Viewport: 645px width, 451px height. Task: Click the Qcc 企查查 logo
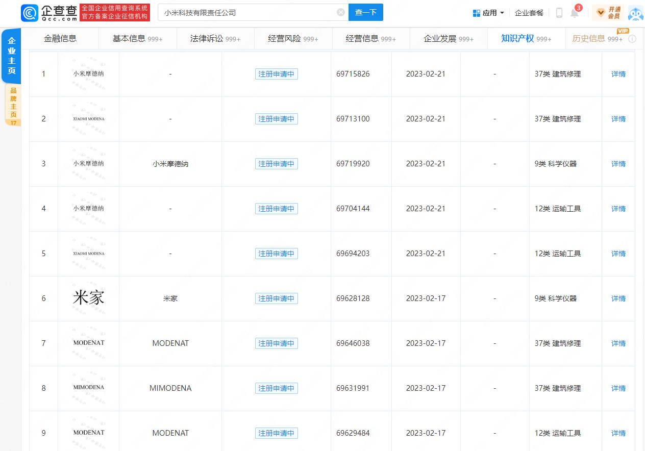click(49, 13)
